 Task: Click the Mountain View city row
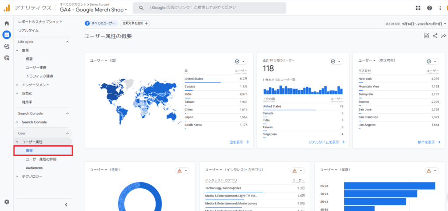click(399, 87)
